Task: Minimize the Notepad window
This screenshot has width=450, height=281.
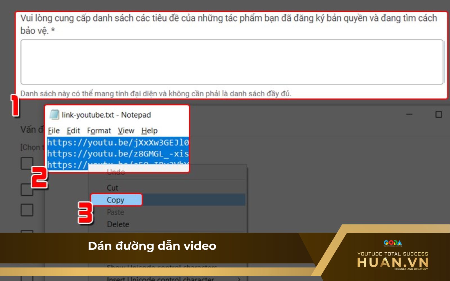Action: 409,114
